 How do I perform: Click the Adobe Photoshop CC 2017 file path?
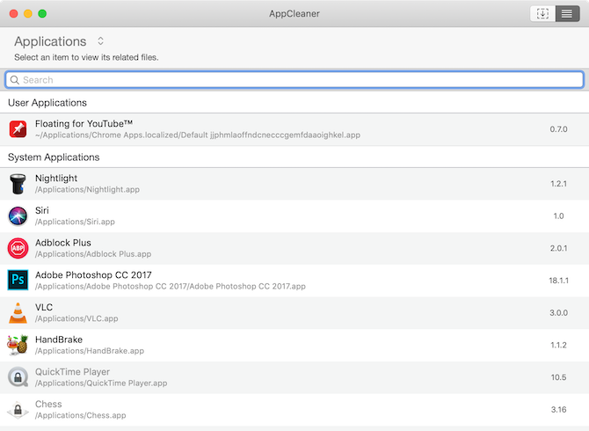pos(170,287)
